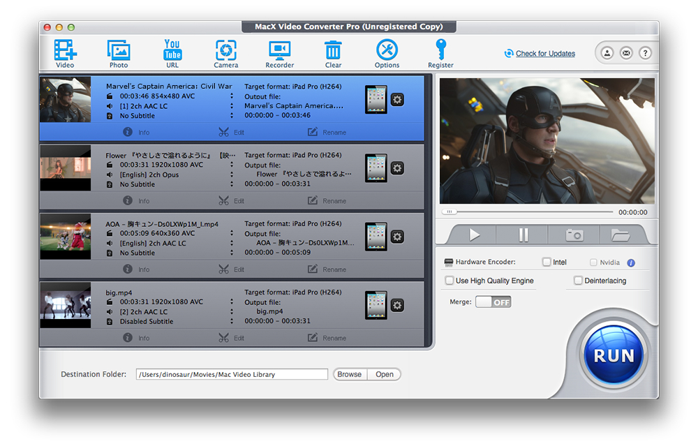698x446 pixels.
Task: Open the YouTube URL downloader
Action: pyautogui.click(x=172, y=53)
